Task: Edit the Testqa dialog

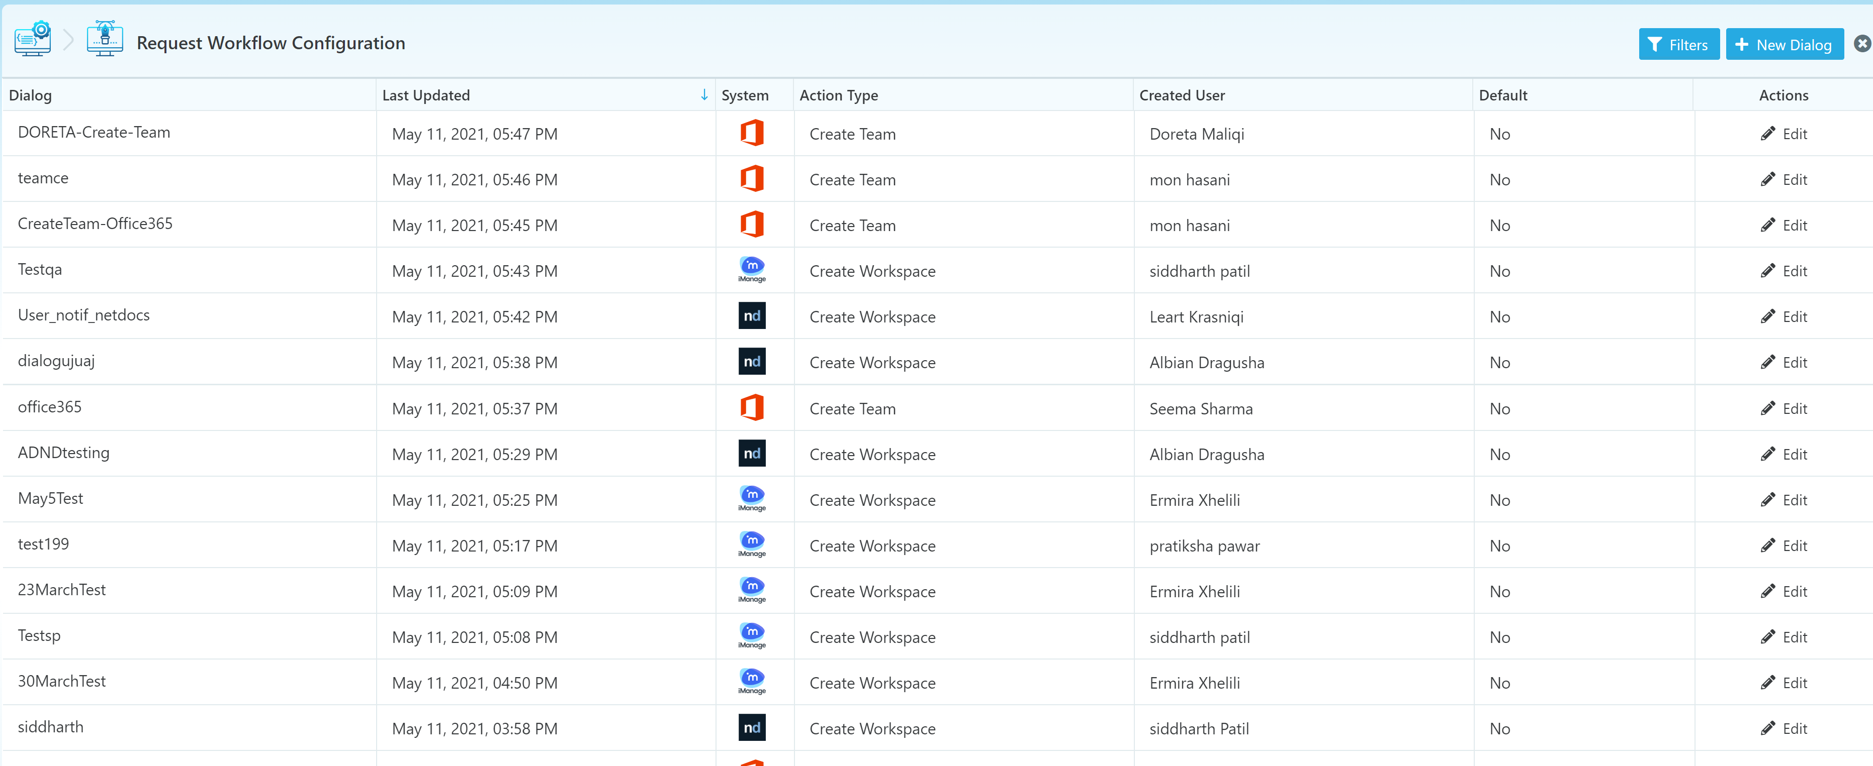Action: coord(1783,271)
